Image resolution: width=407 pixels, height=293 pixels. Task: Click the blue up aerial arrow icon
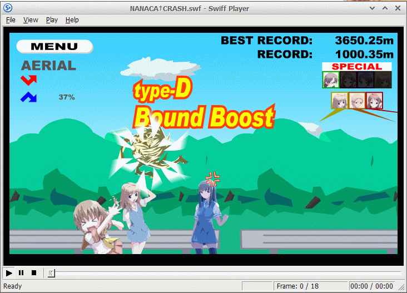pos(28,97)
